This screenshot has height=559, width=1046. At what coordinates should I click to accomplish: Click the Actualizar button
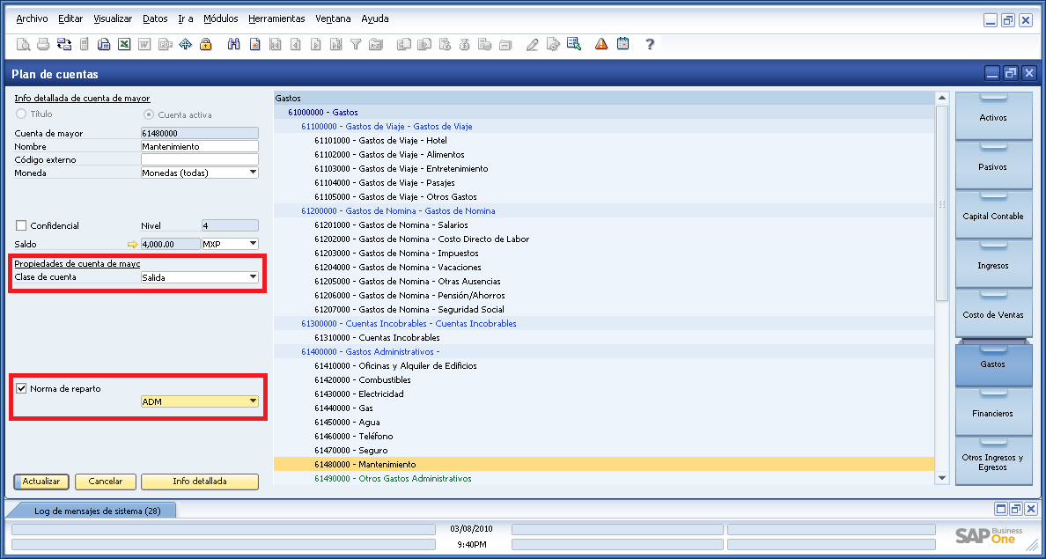[40, 482]
